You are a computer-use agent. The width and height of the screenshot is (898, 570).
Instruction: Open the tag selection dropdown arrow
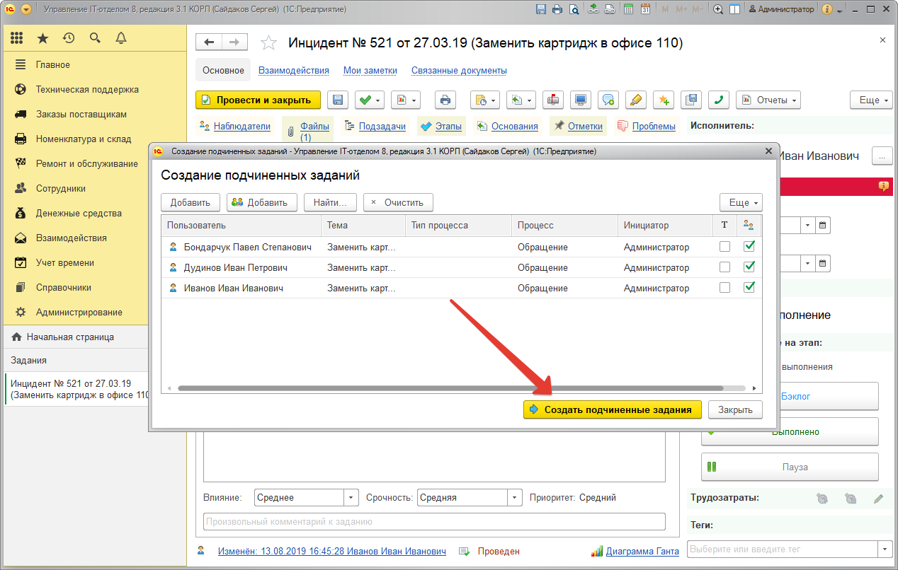coord(885,549)
